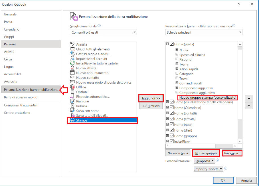Screen dimensions: 259x186
Task: Click the Nuovo contatto icon
Action: 72,77
